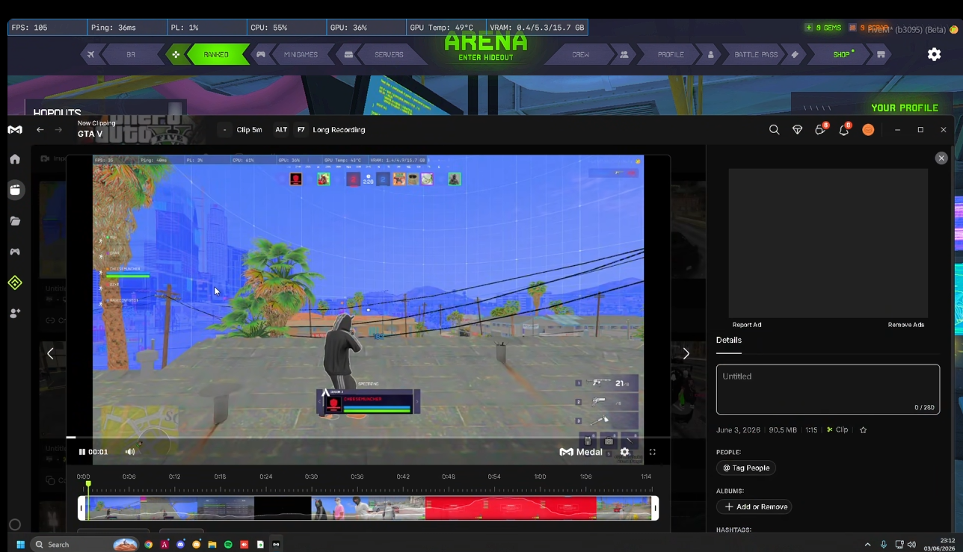Select the Details tab
Viewport: 963px width, 552px height.
click(729, 341)
